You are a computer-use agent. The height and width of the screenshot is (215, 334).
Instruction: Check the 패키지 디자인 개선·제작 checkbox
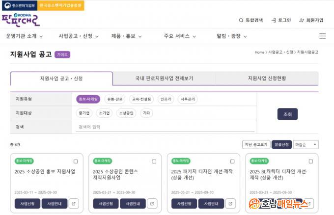tap(232, 161)
